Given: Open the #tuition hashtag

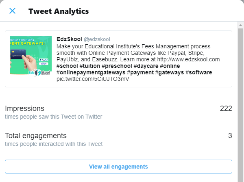Looking at the screenshot, I should pos(89,66).
